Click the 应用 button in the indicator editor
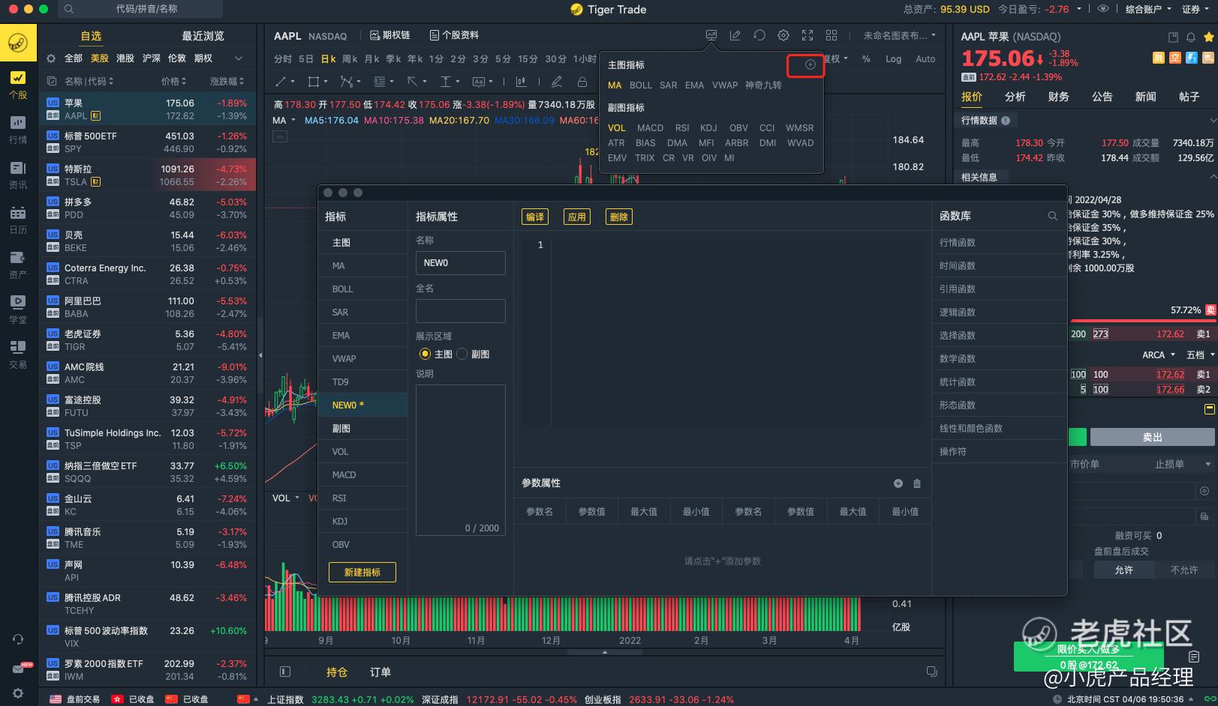The width and height of the screenshot is (1218, 706). 576,217
